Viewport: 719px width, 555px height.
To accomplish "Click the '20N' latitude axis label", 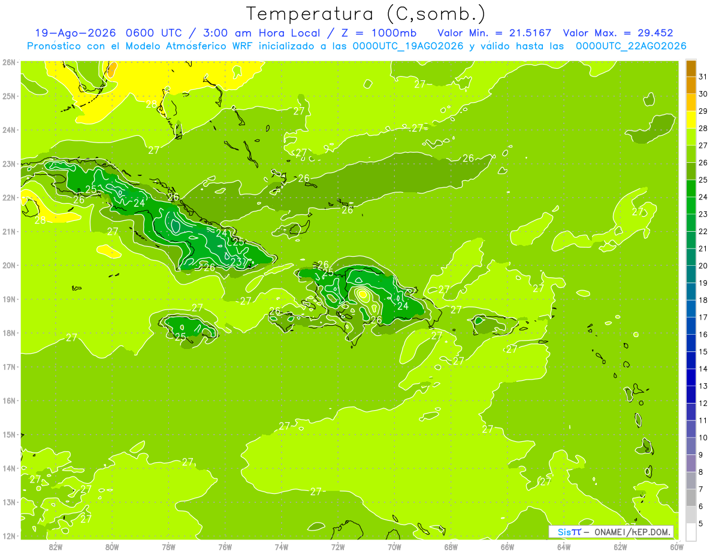I will point(8,265).
